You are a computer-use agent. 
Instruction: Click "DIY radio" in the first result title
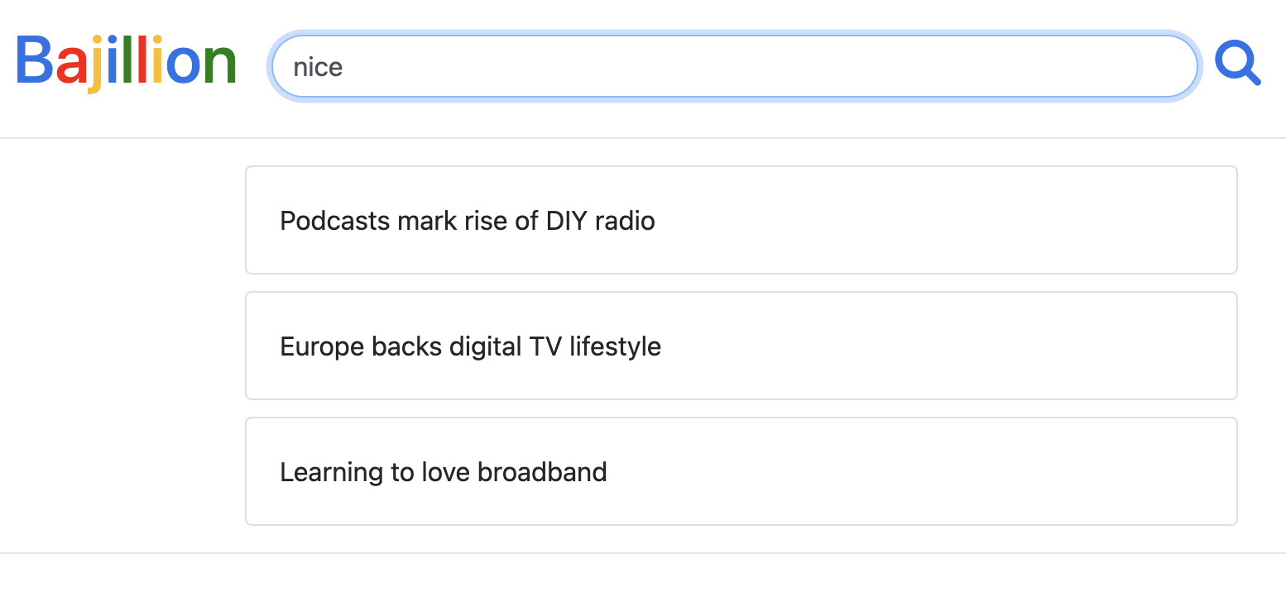click(x=601, y=221)
